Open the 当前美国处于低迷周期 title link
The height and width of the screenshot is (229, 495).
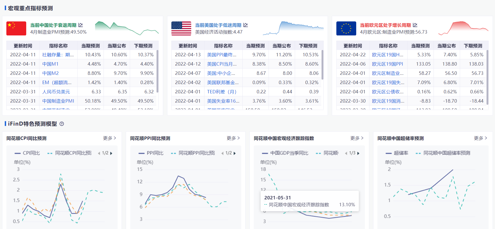218,25
